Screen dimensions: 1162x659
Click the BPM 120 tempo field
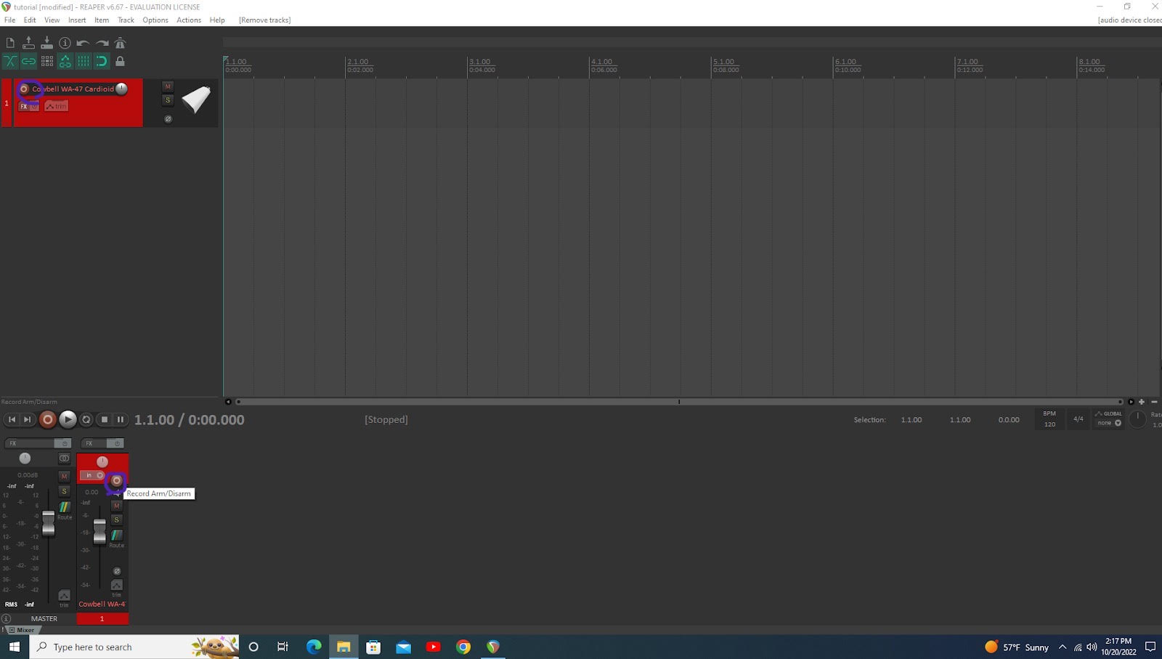click(x=1049, y=419)
